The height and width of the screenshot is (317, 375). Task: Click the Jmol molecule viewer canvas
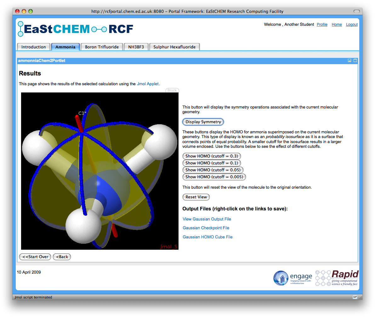[100, 171]
